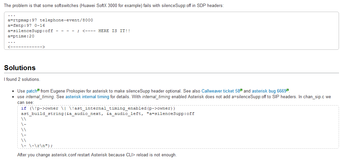The image size is (342, 164).
Task: Click the a=ptime:20 line in code box
Action: click(x=21, y=36)
